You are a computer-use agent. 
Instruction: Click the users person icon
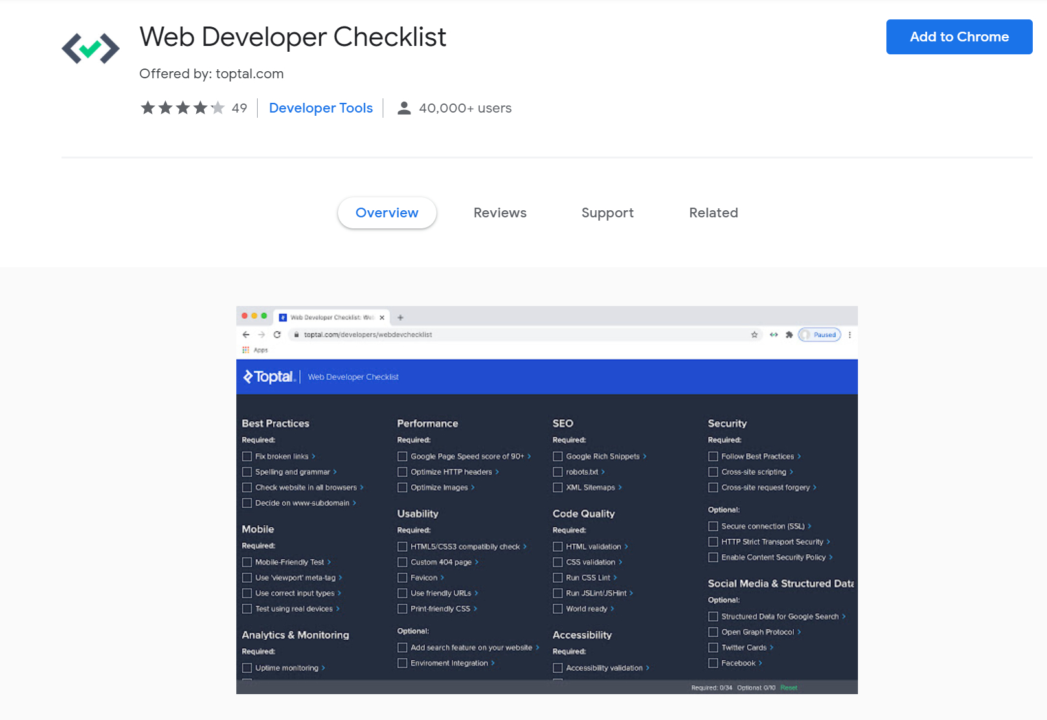click(404, 108)
